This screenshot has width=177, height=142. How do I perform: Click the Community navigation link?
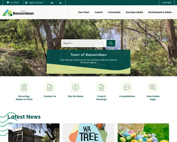coord(114,12)
